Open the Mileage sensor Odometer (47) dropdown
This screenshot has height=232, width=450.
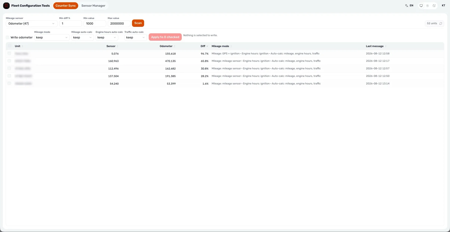tap(32, 23)
